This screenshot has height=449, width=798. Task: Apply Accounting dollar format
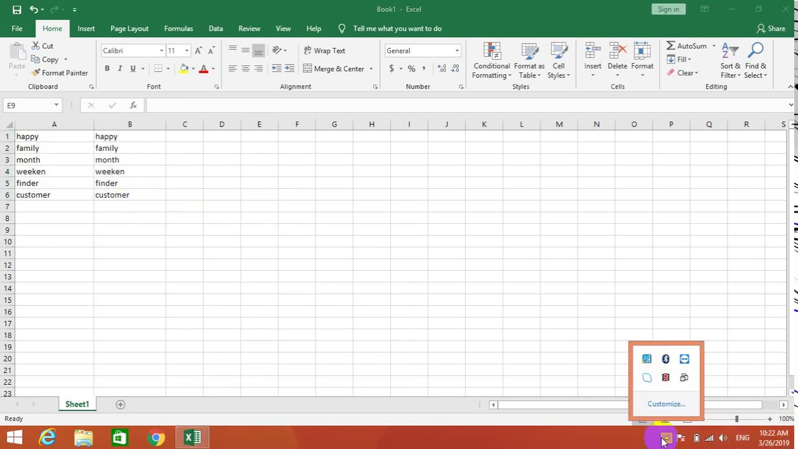tap(392, 69)
